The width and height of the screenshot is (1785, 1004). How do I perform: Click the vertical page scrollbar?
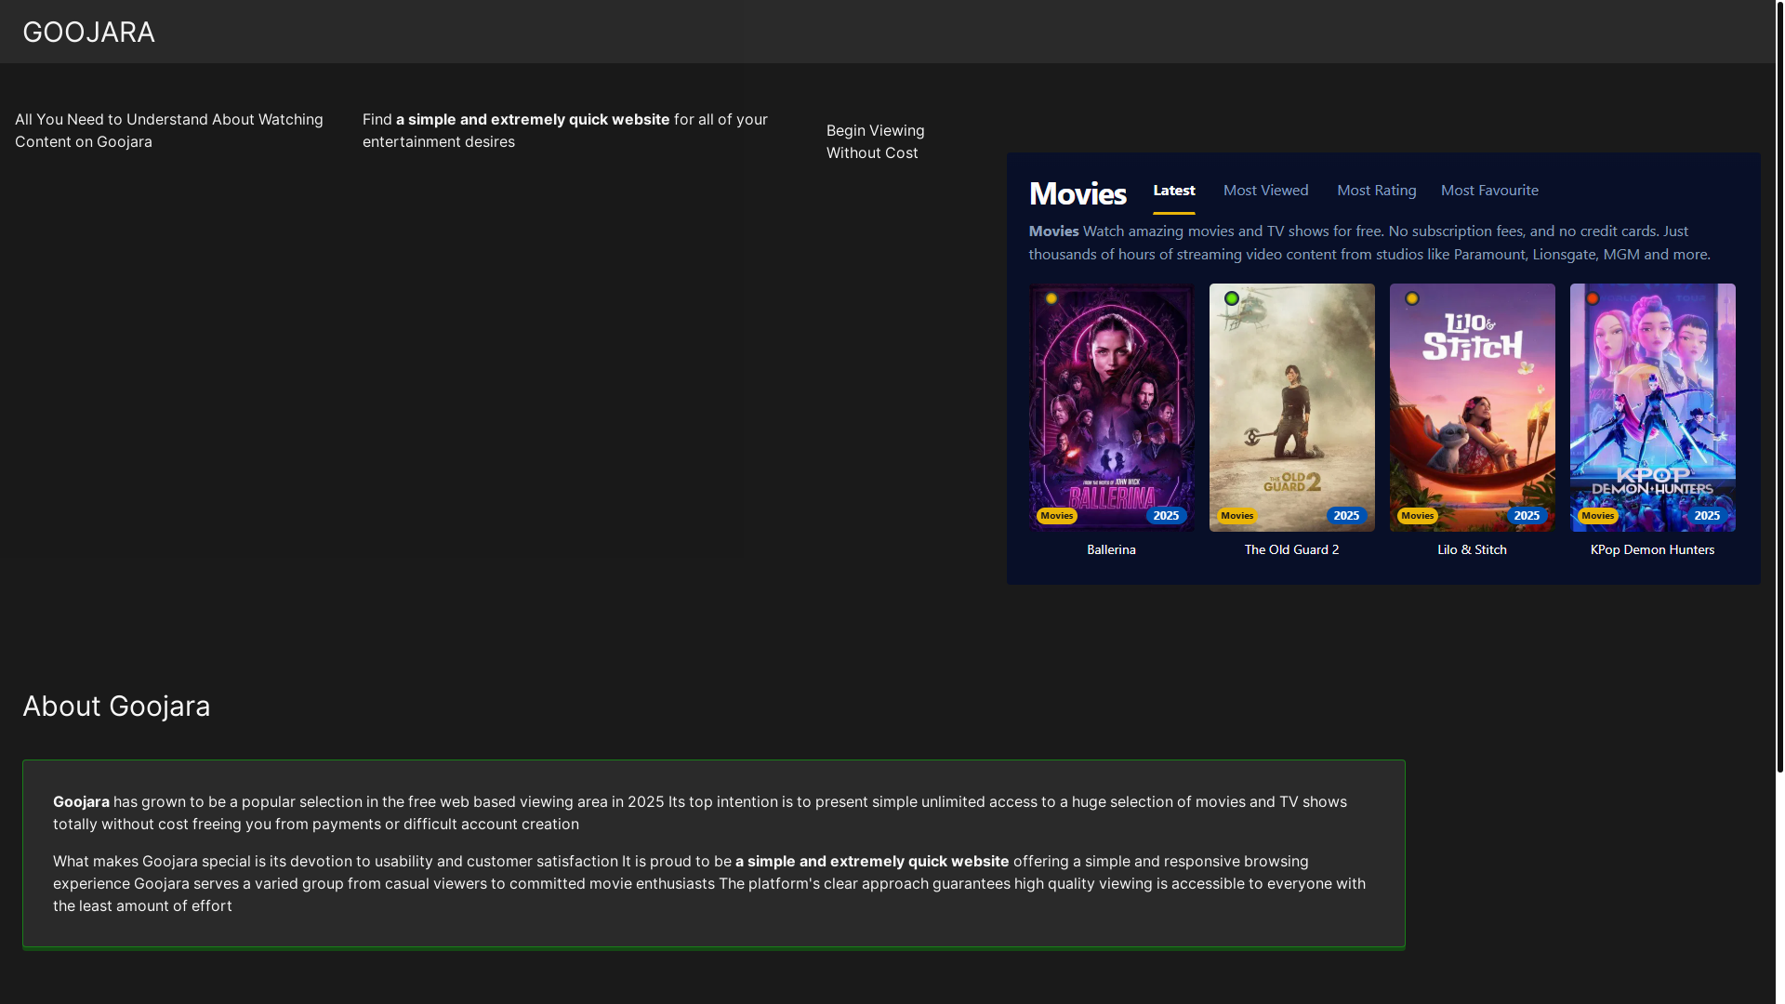(x=1779, y=386)
